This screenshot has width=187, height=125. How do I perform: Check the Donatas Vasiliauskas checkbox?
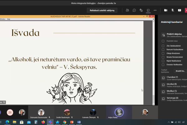click(x=163, y=65)
